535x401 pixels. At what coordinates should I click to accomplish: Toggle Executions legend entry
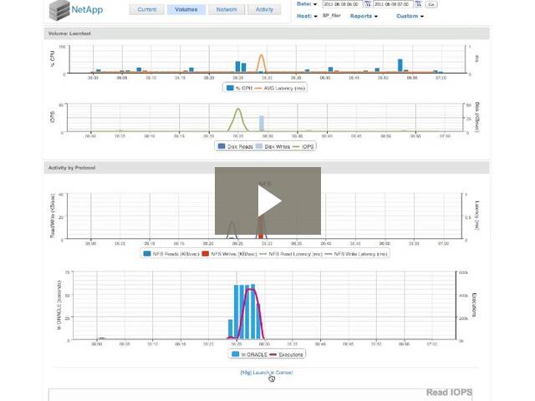tap(286, 354)
